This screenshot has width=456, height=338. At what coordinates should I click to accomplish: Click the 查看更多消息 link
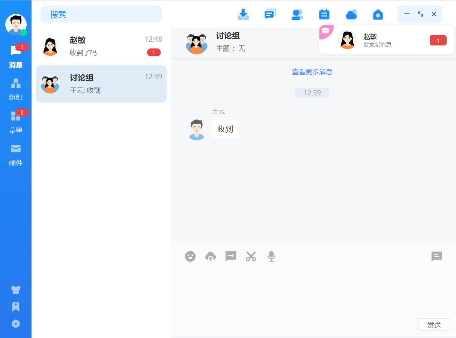click(x=312, y=72)
